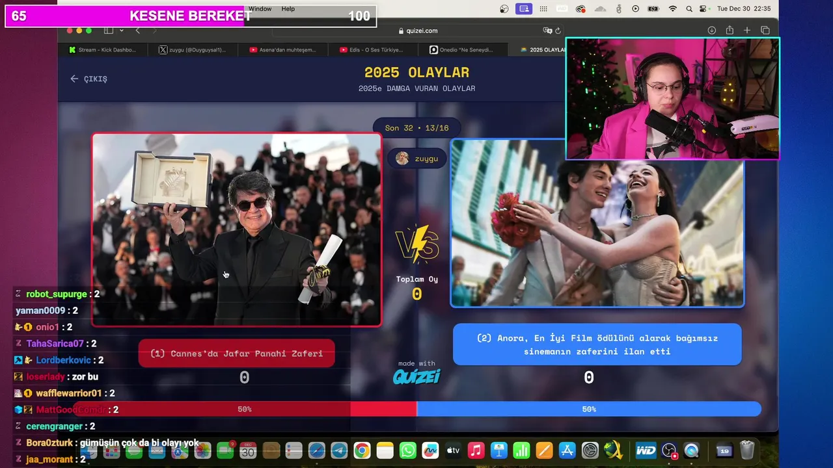Open the Safari share menu
This screenshot has height=468, width=833.
coord(730,31)
